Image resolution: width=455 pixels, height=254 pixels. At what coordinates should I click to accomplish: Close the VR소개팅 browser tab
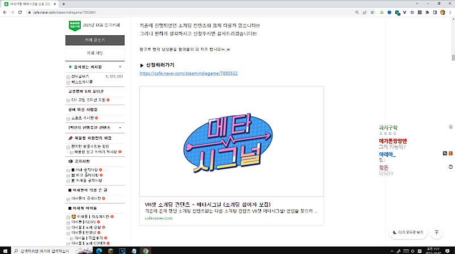click(x=55, y=4)
